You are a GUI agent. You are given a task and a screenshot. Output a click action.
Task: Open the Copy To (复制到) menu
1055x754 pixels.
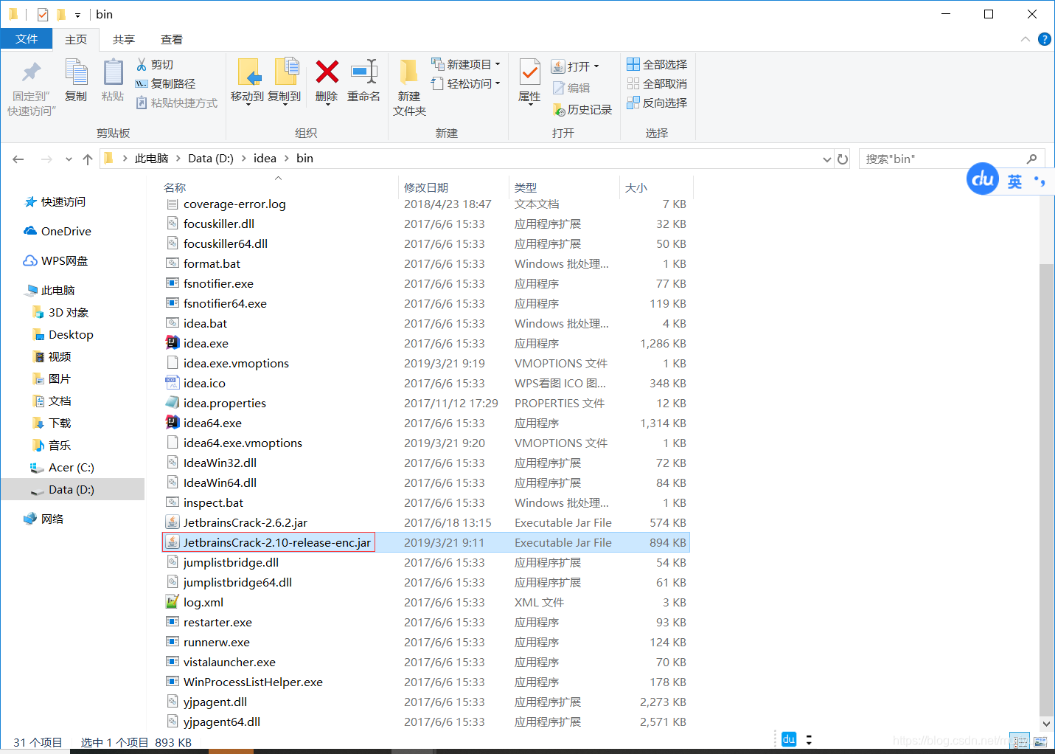[x=285, y=81]
